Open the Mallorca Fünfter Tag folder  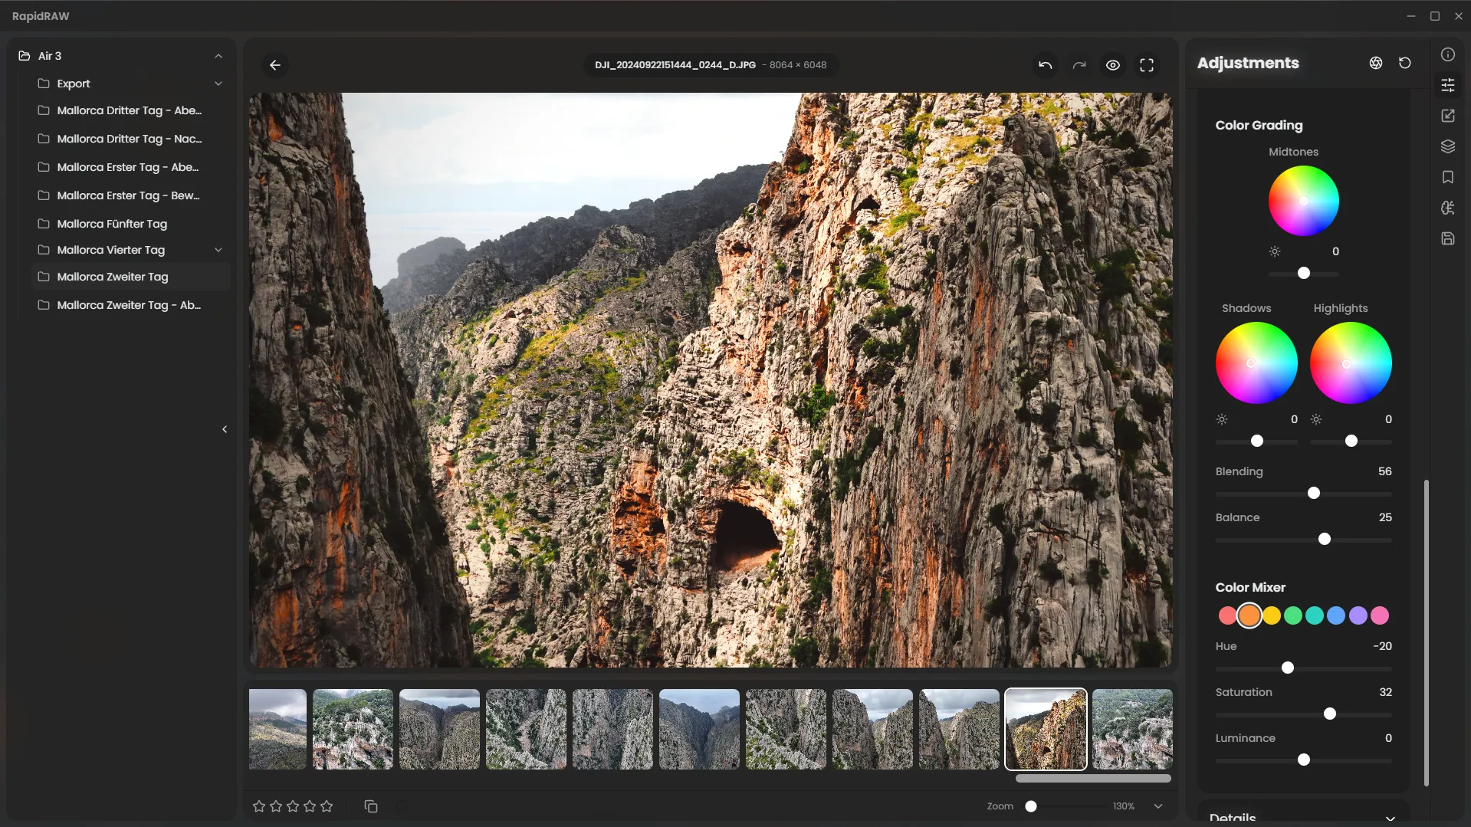tap(112, 224)
